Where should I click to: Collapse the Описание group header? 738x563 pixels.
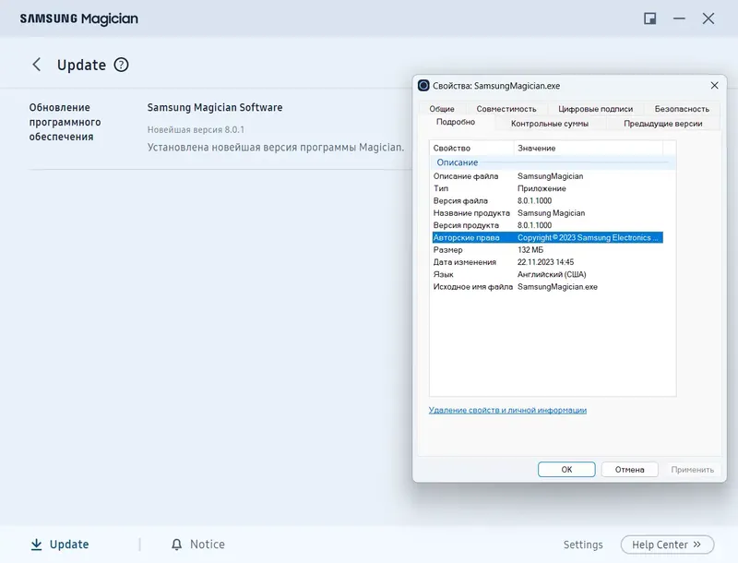[x=553, y=162]
